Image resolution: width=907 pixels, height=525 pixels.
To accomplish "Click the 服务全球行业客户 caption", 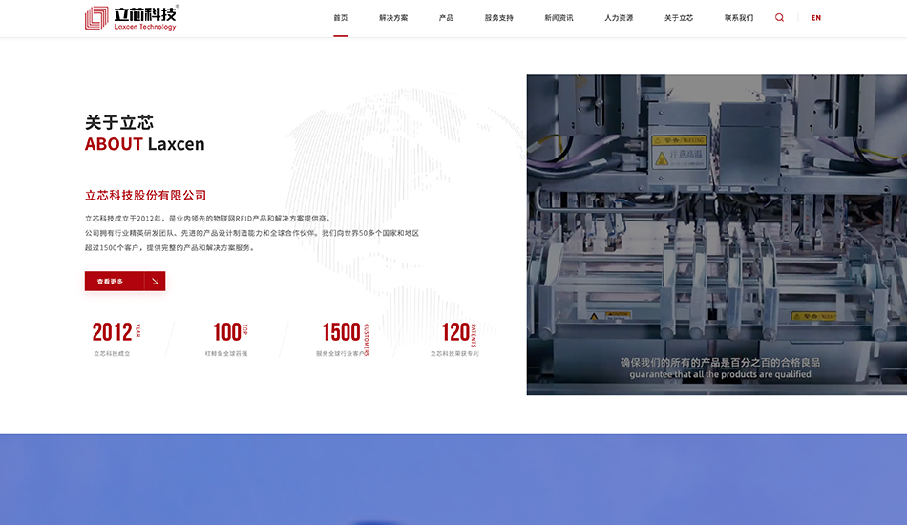I will (341, 354).
